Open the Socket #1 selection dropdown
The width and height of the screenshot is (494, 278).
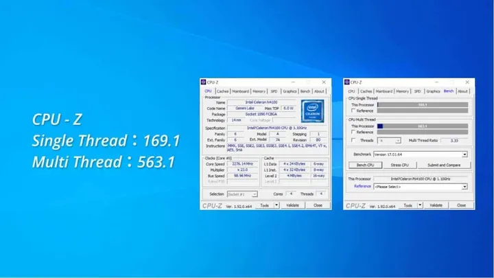[242, 194]
